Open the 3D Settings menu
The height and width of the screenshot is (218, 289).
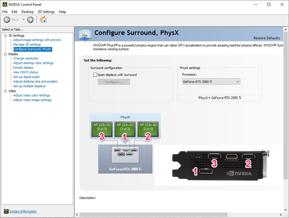[x=46, y=12]
